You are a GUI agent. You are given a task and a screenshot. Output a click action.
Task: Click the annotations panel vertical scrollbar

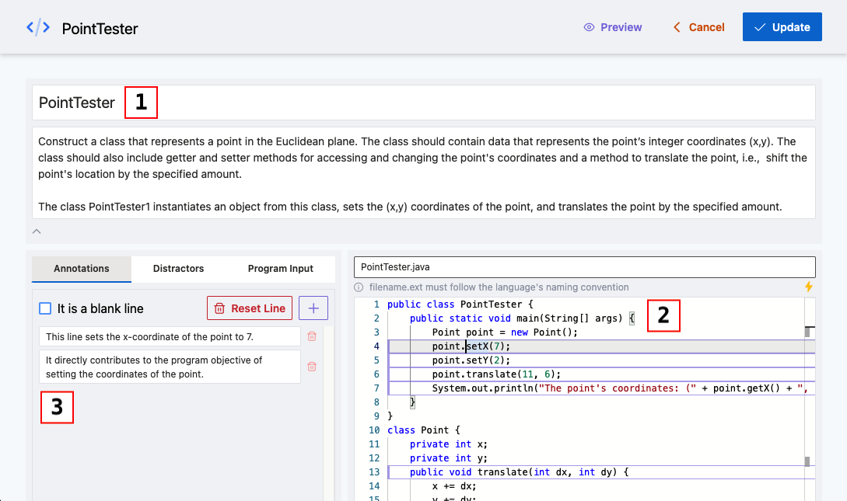(328, 412)
